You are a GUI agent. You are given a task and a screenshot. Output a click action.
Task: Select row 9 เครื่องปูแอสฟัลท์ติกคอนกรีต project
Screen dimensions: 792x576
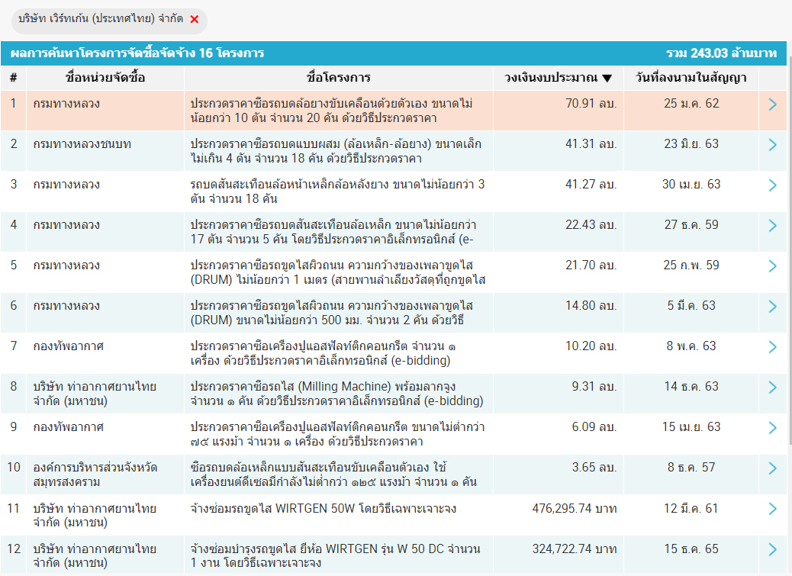[x=337, y=434]
